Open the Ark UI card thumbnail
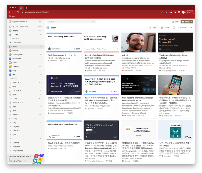 click(138, 42)
